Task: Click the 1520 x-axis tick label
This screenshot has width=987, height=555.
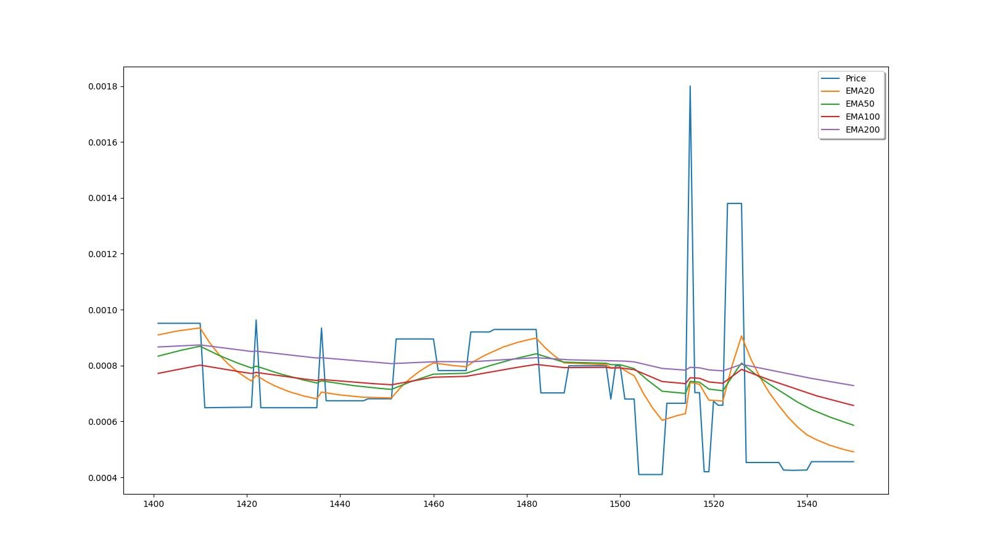Action: point(714,504)
